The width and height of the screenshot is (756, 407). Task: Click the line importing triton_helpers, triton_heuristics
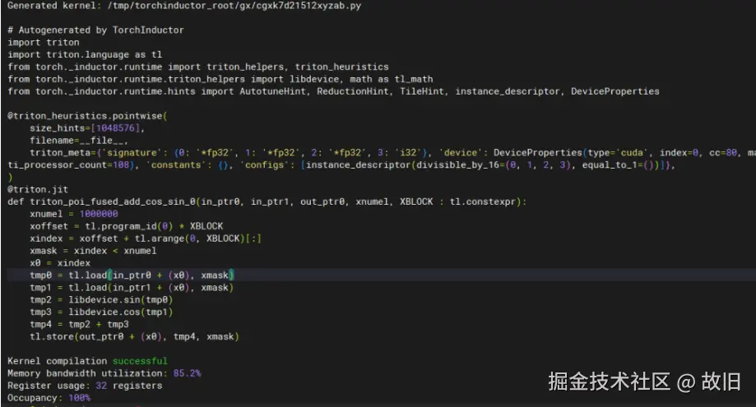click(x=198, y=67)
